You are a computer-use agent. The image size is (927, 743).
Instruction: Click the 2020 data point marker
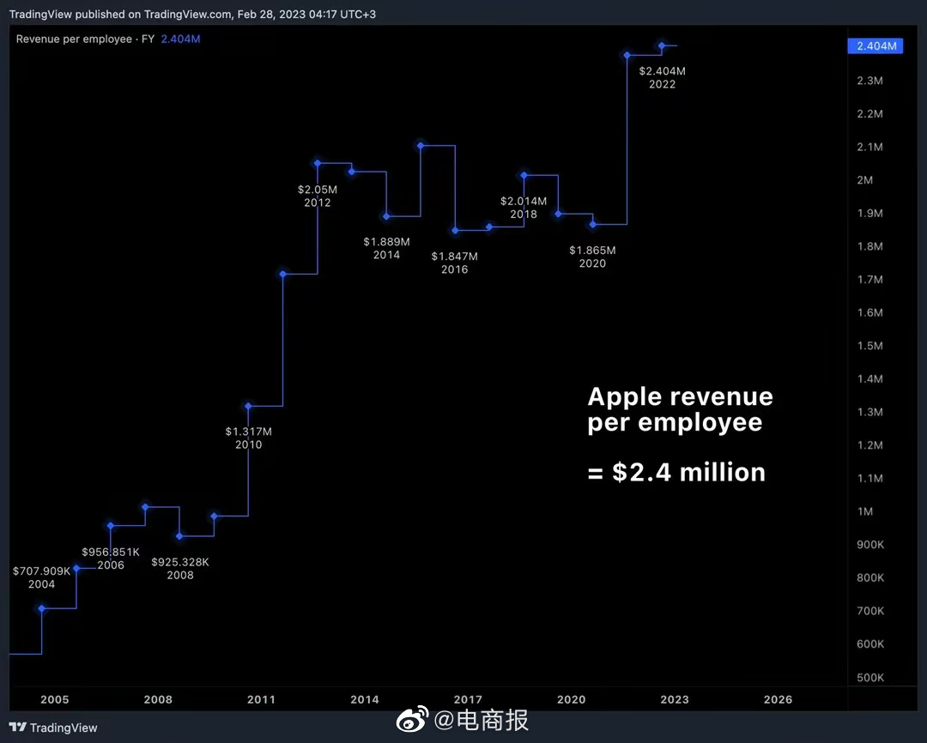point(593,224)
